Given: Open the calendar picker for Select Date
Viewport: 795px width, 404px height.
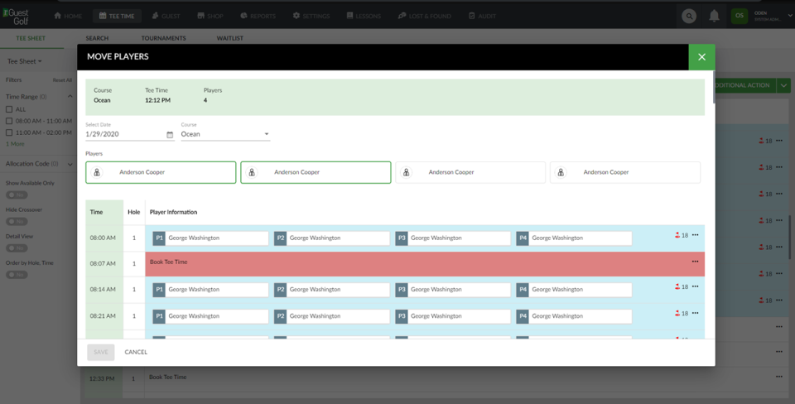Looking at the screenshot, I should pos(170,134).
